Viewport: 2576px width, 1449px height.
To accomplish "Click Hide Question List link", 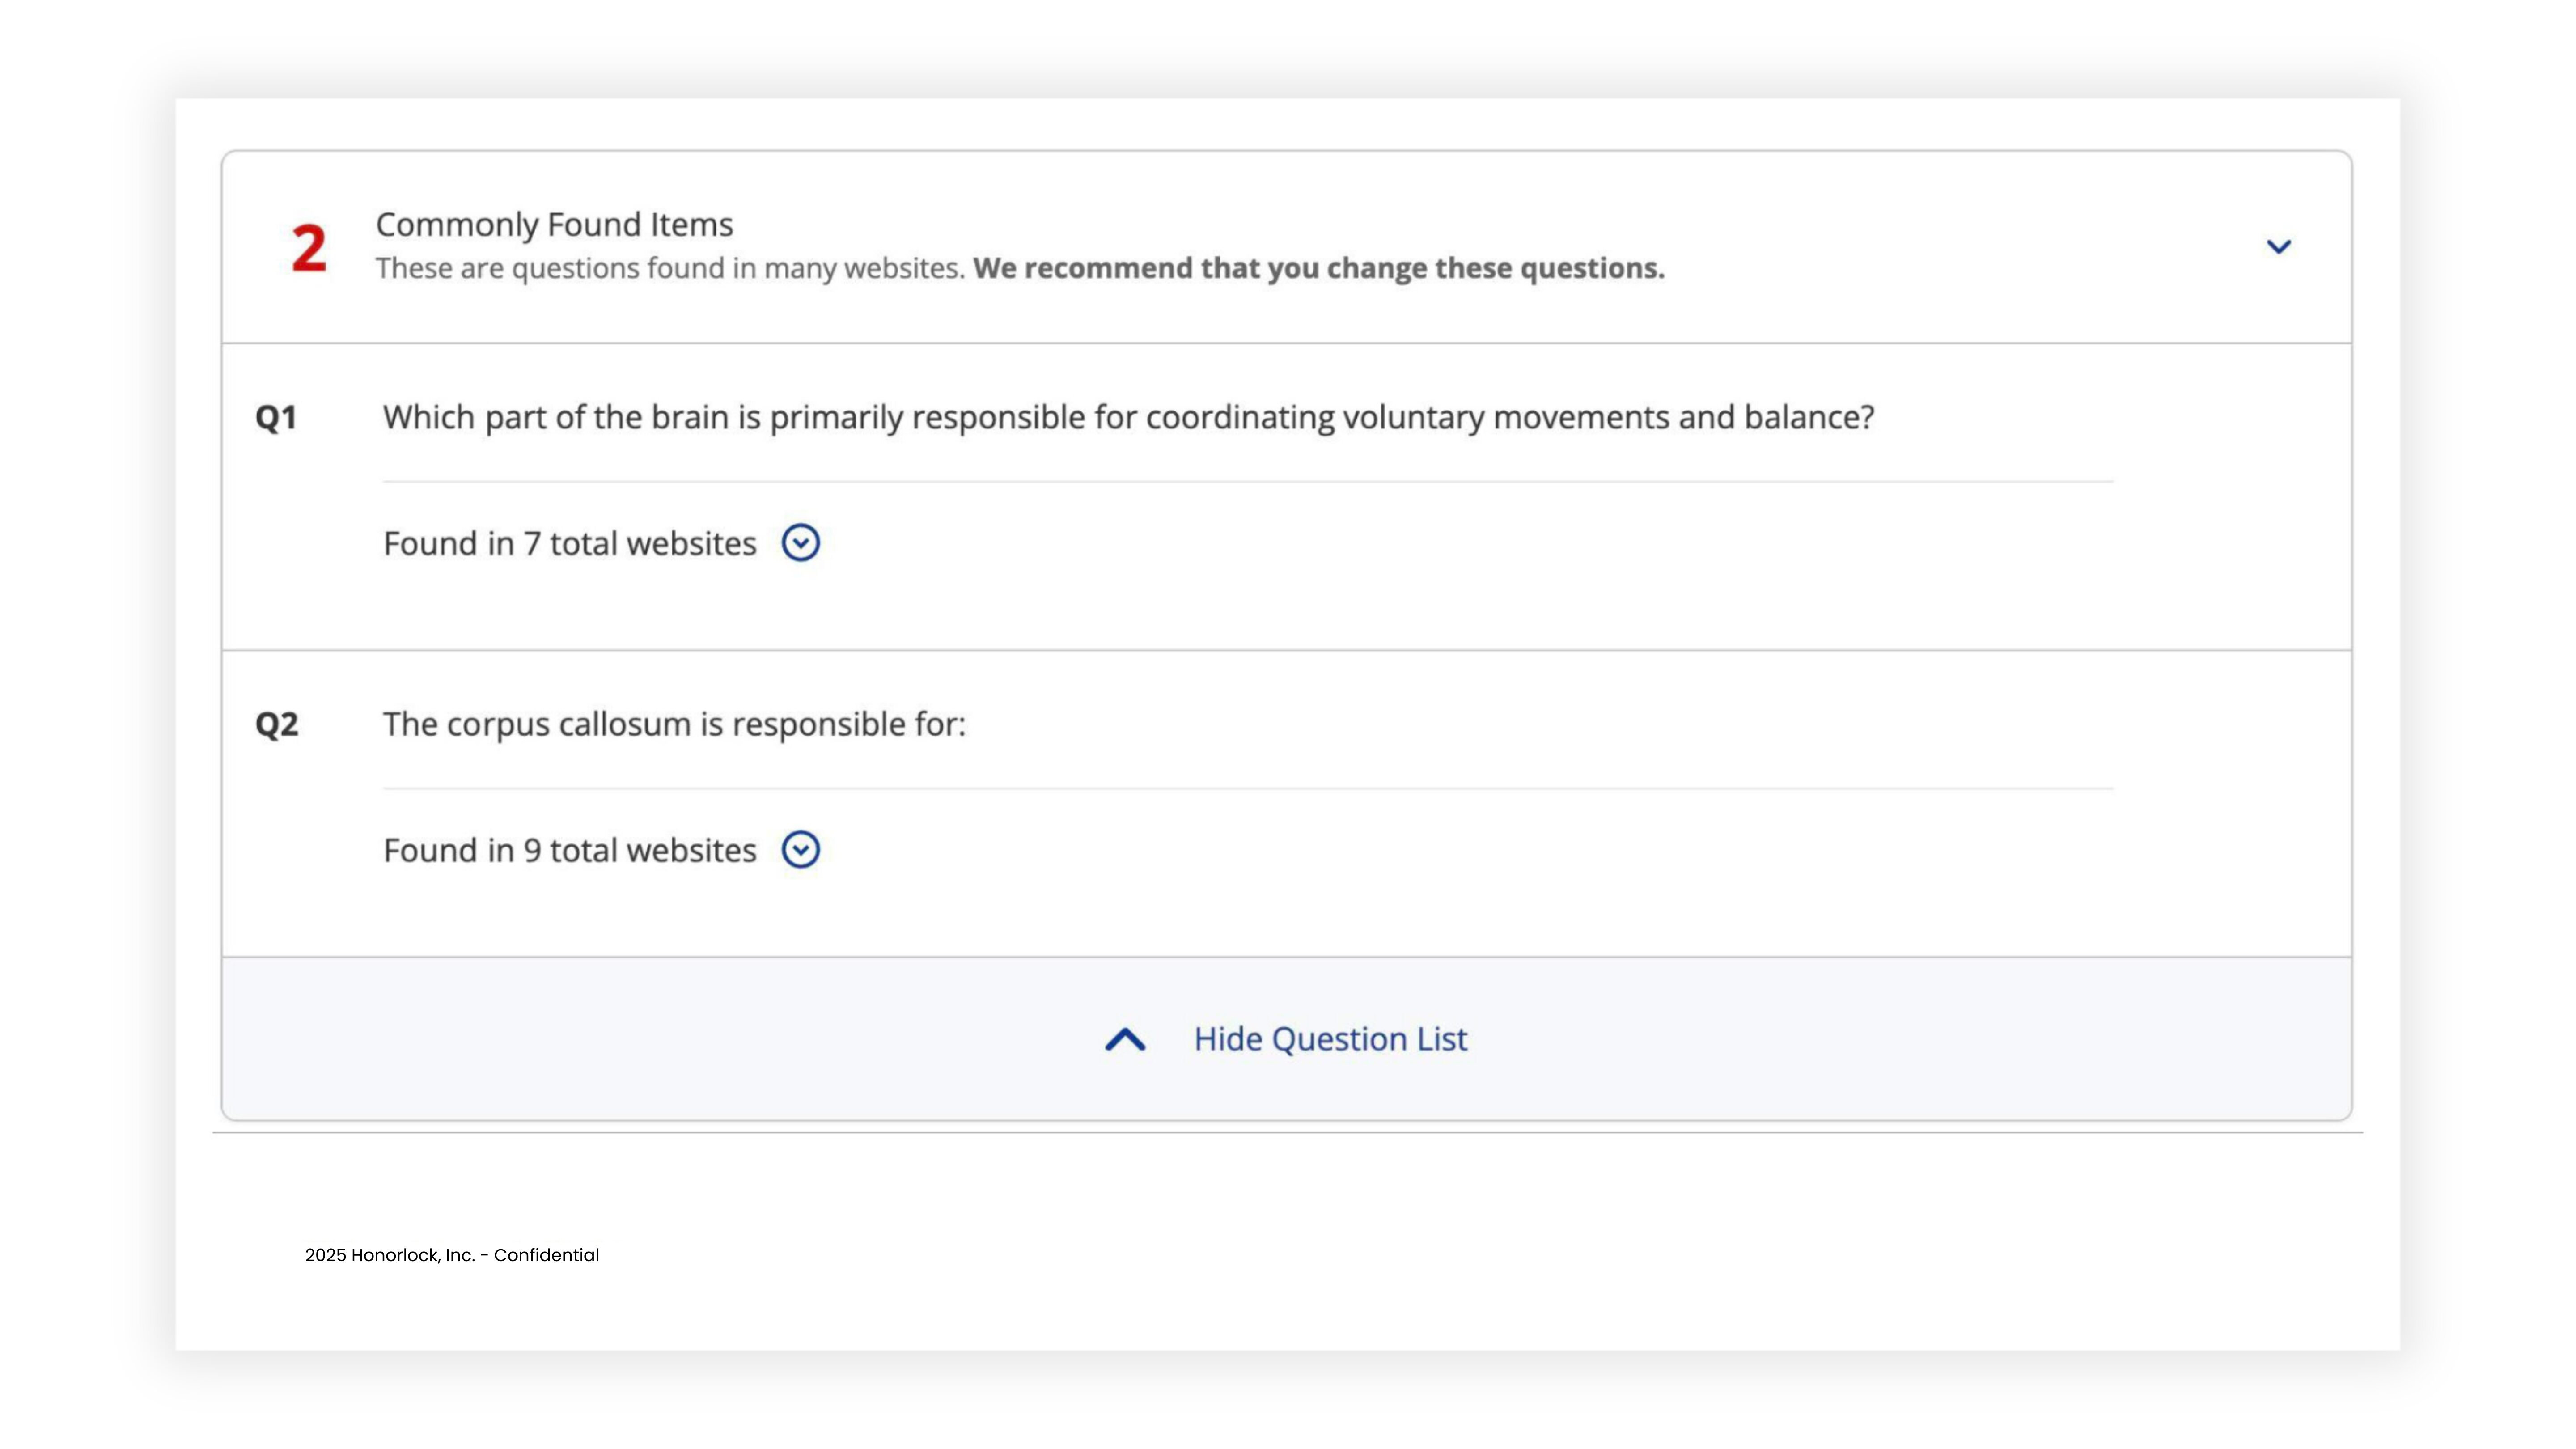I will [1330, 1039].
